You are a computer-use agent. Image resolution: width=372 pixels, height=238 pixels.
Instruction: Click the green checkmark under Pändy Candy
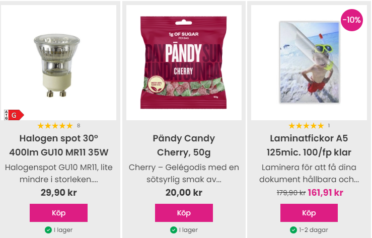pyautogui.click(x=174, y=230)
